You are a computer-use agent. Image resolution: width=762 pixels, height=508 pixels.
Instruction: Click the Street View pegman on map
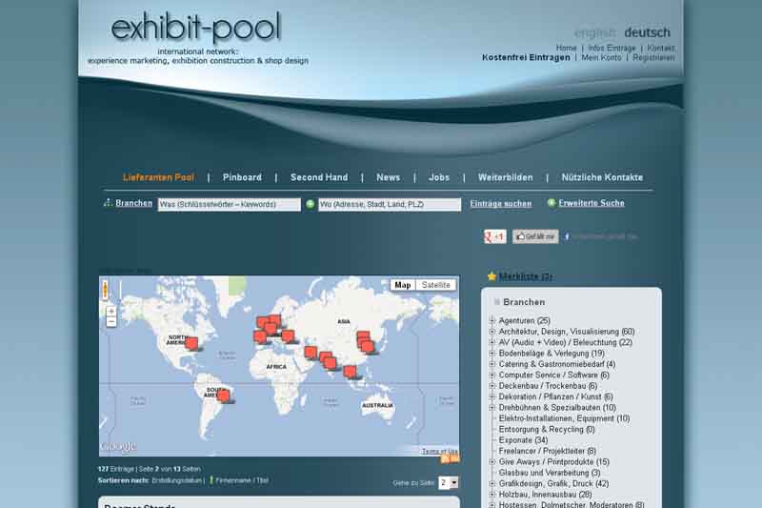105,290
